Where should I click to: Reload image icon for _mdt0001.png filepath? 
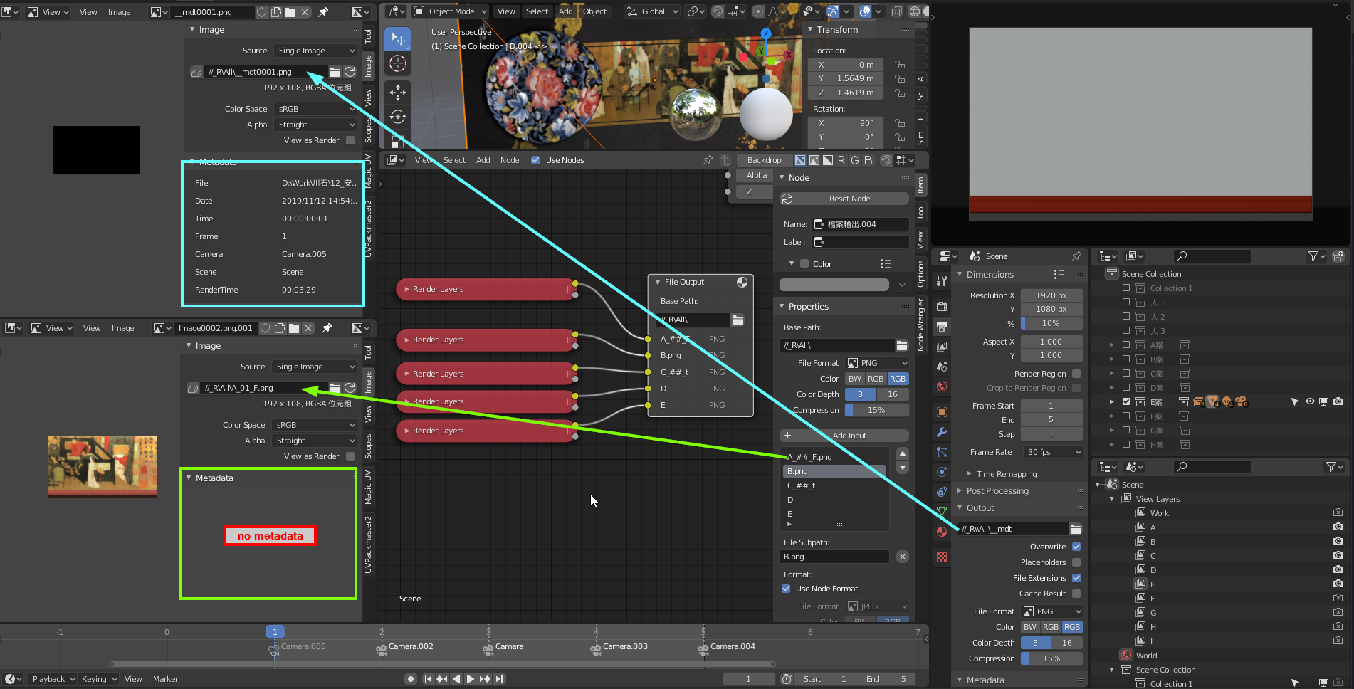350,72
